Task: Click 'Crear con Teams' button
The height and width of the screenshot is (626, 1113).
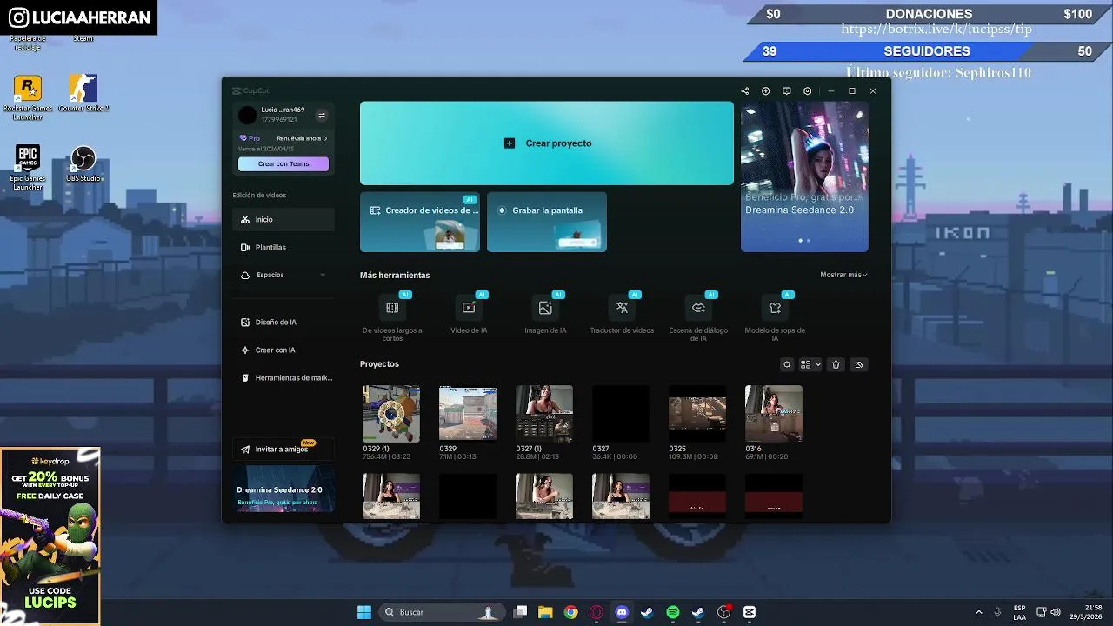Action: point(283,163)
